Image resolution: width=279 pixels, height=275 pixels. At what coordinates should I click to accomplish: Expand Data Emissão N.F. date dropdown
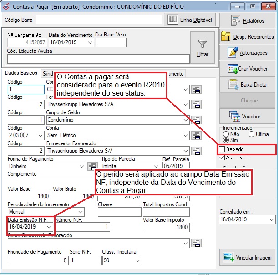pos(49,227)
